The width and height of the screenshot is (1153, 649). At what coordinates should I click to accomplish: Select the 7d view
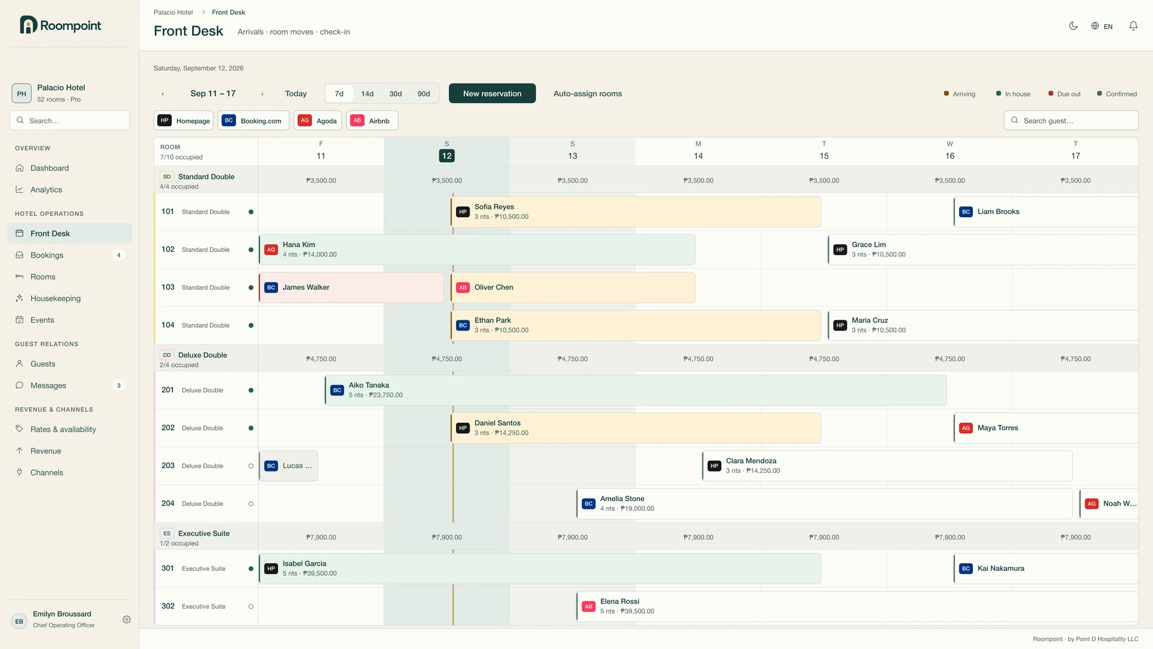point(339,94)
